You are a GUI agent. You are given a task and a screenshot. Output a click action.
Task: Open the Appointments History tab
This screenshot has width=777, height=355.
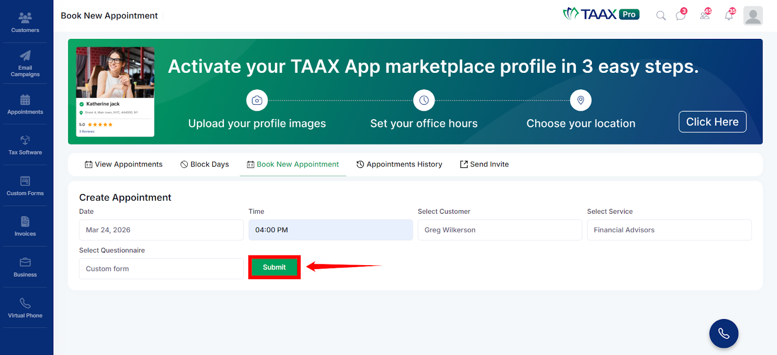click(399, 165)
